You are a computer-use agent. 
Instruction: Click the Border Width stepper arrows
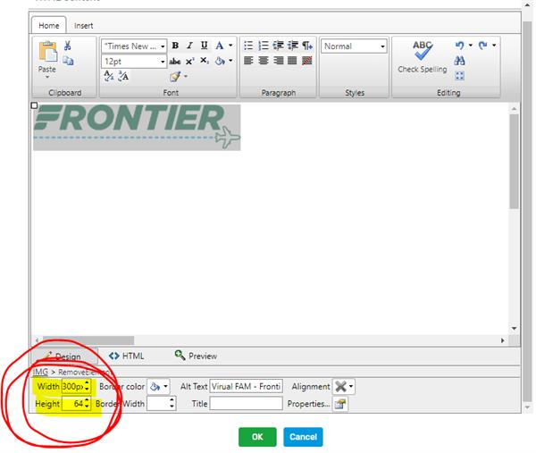[x=172, y=404]
